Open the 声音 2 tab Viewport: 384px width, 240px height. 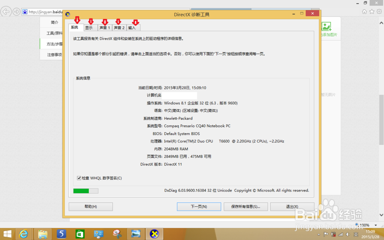pos(119,28)
